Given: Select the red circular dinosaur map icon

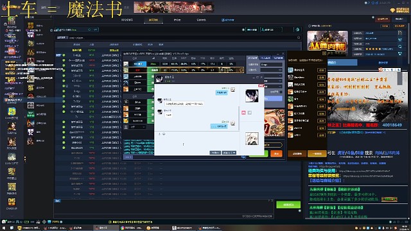Looking at the screenshot, I should [31, 96].
